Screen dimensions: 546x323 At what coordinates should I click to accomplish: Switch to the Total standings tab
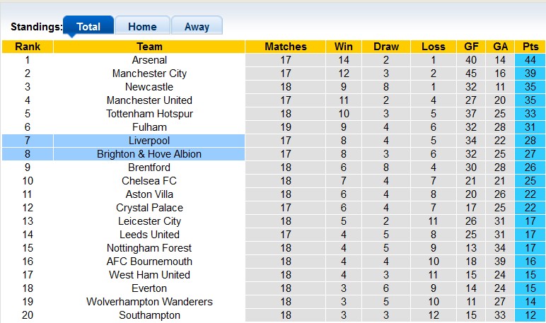pos(88,27)
